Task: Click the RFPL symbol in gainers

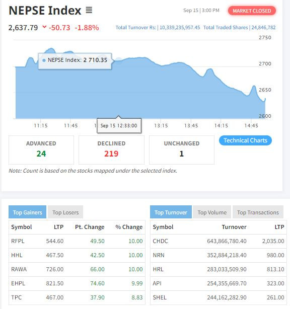Action: tap(18, 241)
